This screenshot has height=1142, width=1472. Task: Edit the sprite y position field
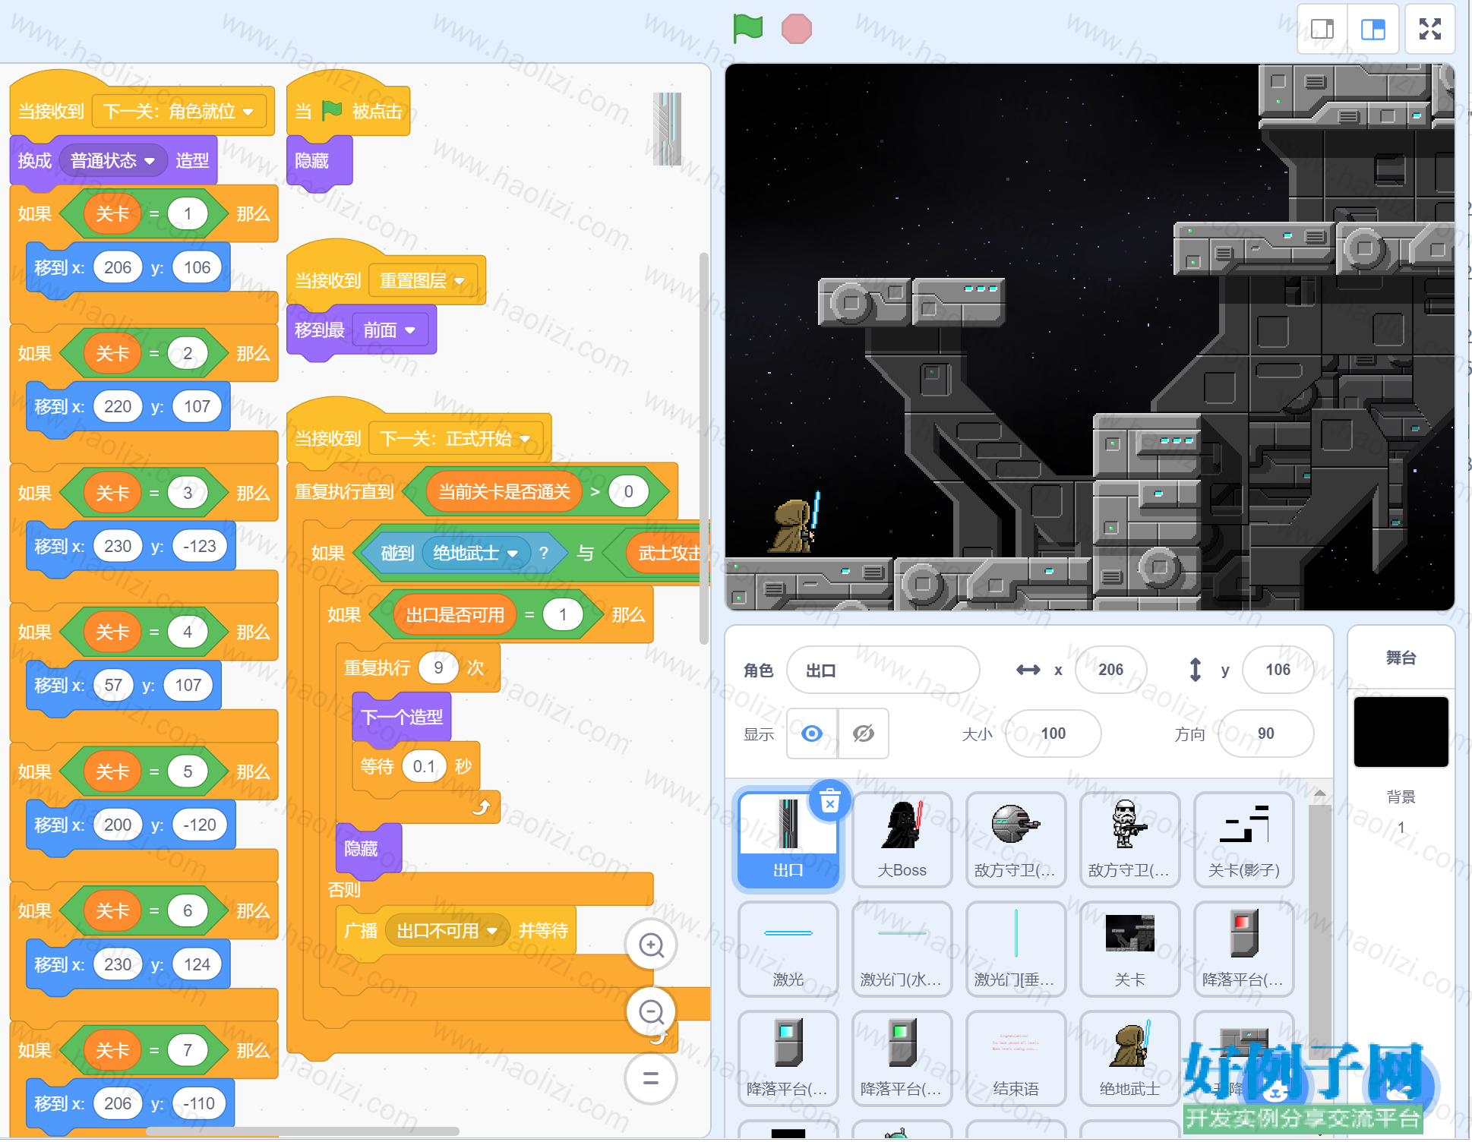point(1278,670)
